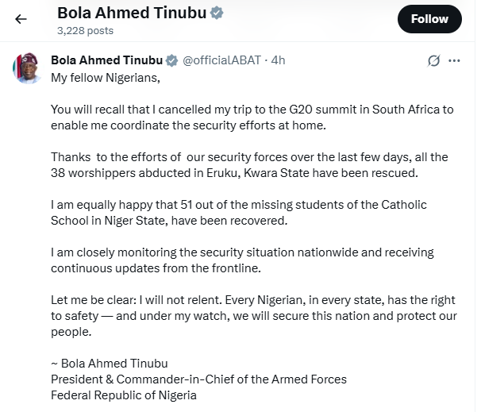Open the profile picture avatar on the post

27,68
